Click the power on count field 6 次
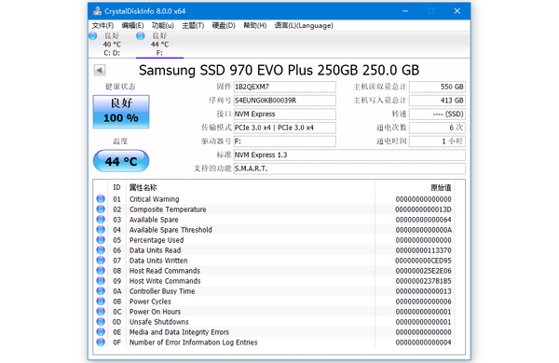Image resolution: width=559 pixels, height=363 pixels. click(x=438, y=128)
